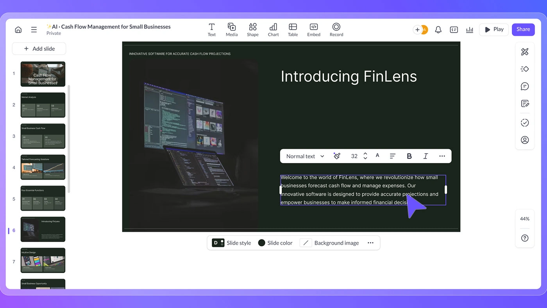
Task: Open the Media insert tool
Action: [x=232, y=30]
